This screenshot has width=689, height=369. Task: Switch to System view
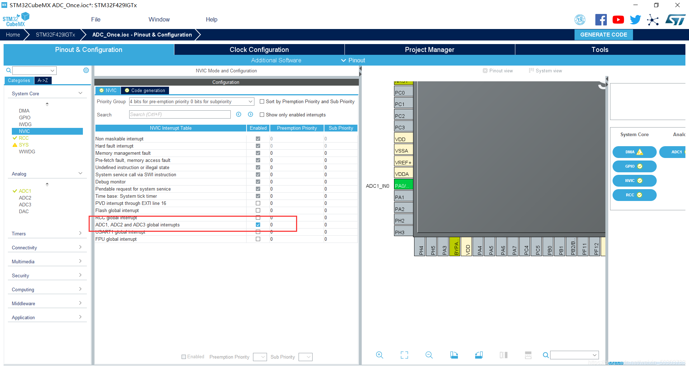click(x=545, y=71)
